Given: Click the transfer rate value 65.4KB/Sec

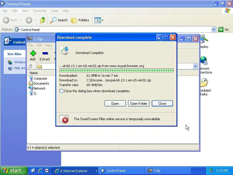Looking at the screenshot, I should (95, 85).
